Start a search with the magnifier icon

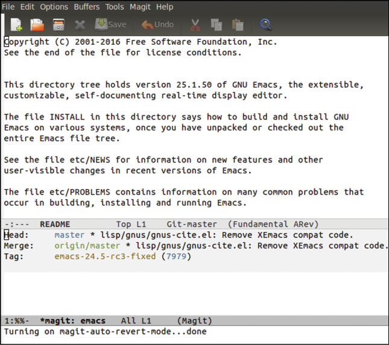pos(266,25)
